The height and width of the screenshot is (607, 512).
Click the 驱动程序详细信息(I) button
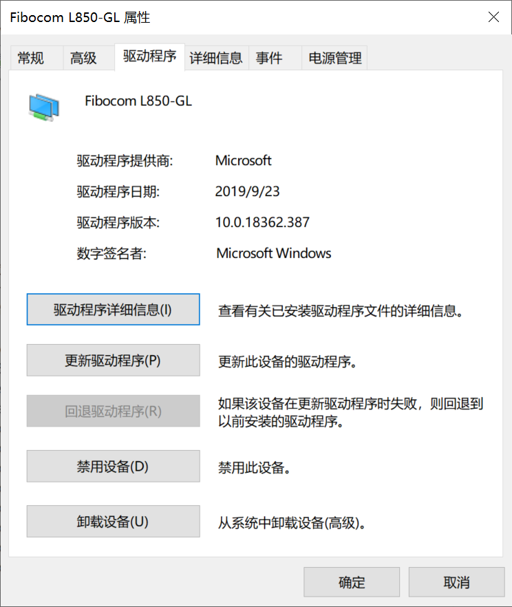tap(113, 309)
